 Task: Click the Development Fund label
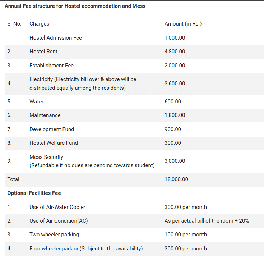point(52,129)
